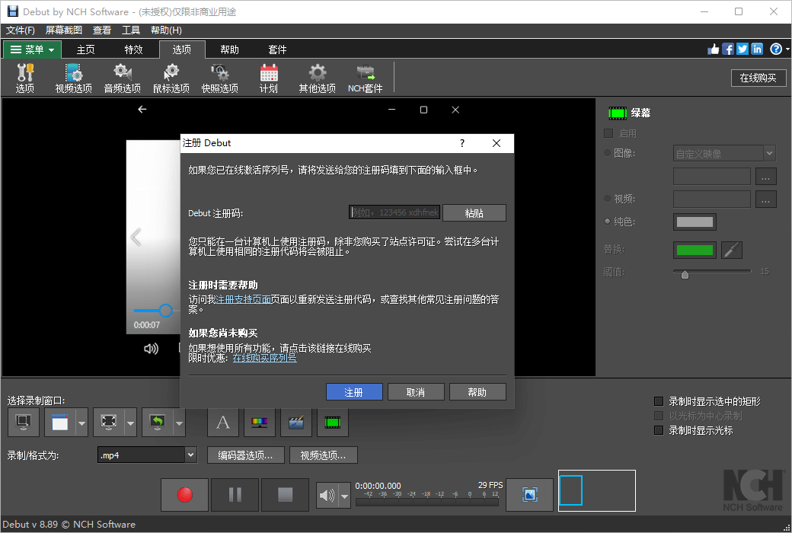Select the 图像 radio button

(608, 152)
